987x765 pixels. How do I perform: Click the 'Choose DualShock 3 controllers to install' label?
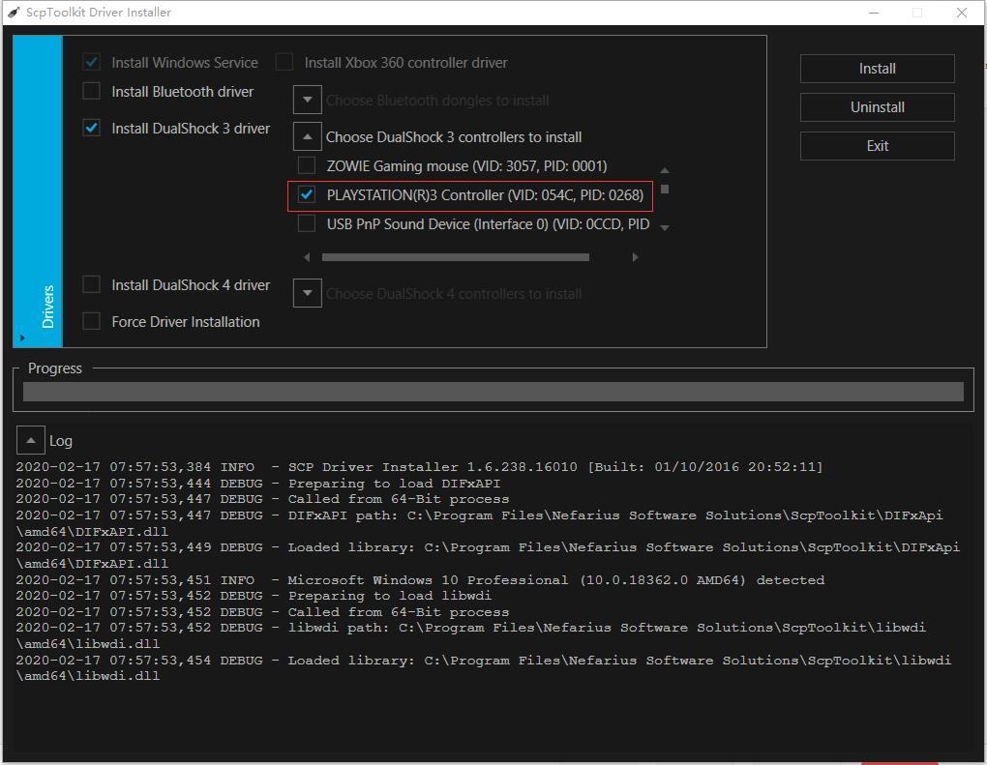point(453,136)
